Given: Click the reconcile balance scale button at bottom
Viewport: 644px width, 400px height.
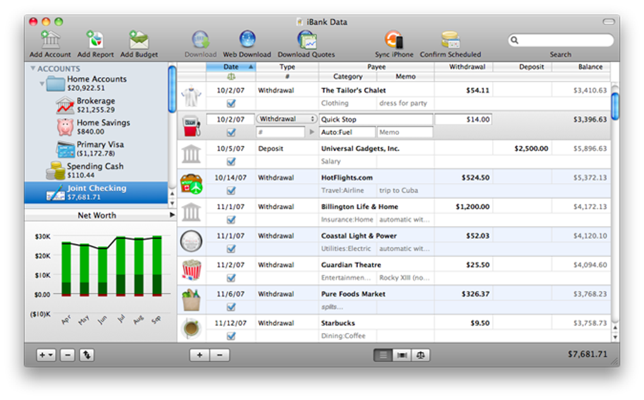Looking at the screenshot, I should click(420, 355).
